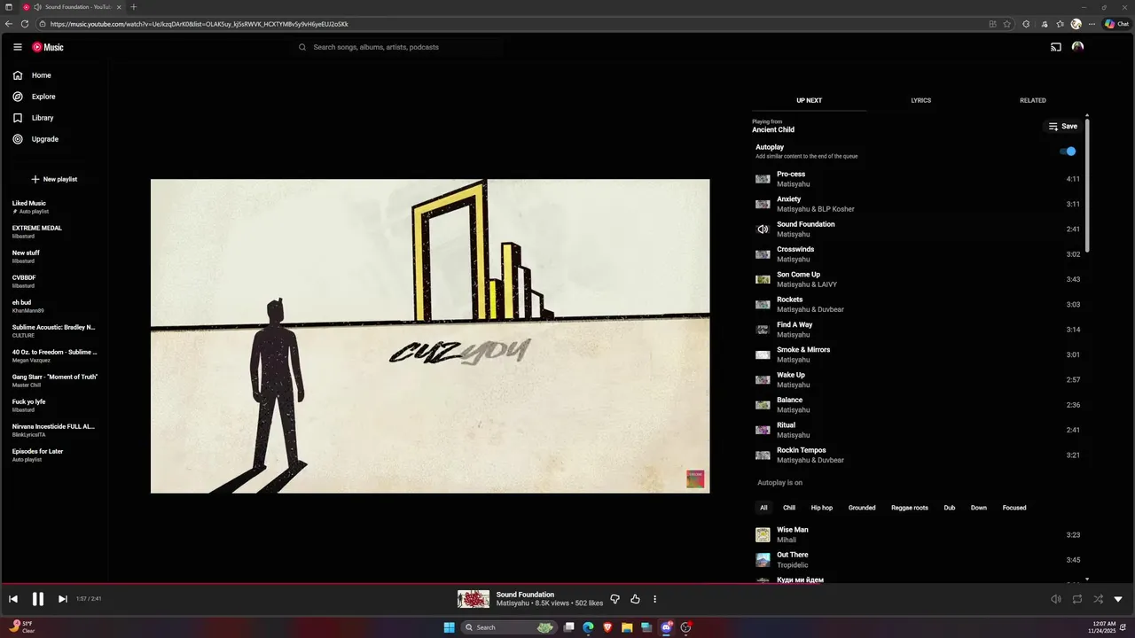
Task: Open Brave browser from taskbar
Action: [607, 627]
